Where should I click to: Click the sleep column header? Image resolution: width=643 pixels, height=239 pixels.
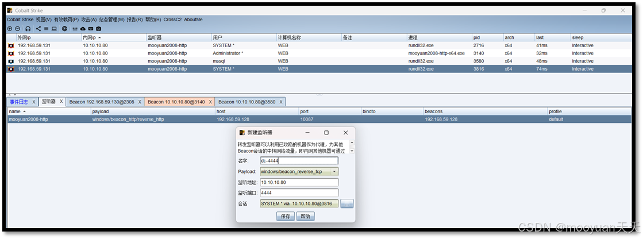(600, 37)
